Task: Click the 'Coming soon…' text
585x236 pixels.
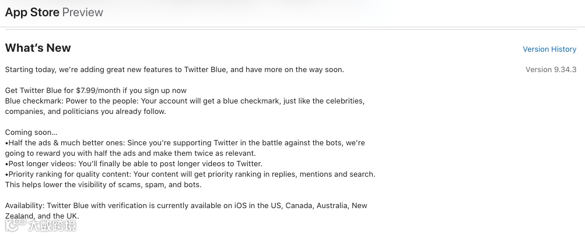Action: [31, 133]
